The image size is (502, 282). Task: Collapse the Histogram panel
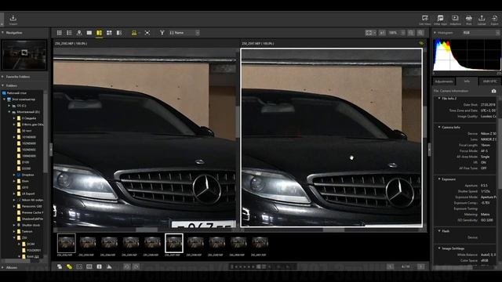tap(435, 33)
